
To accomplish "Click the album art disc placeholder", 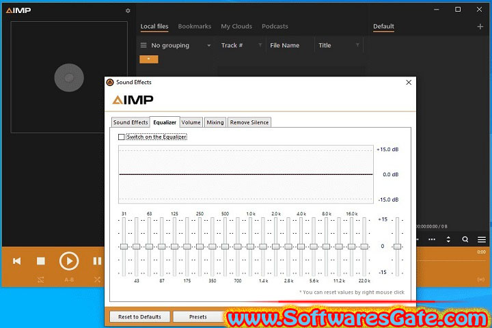I will pos(69,77).
